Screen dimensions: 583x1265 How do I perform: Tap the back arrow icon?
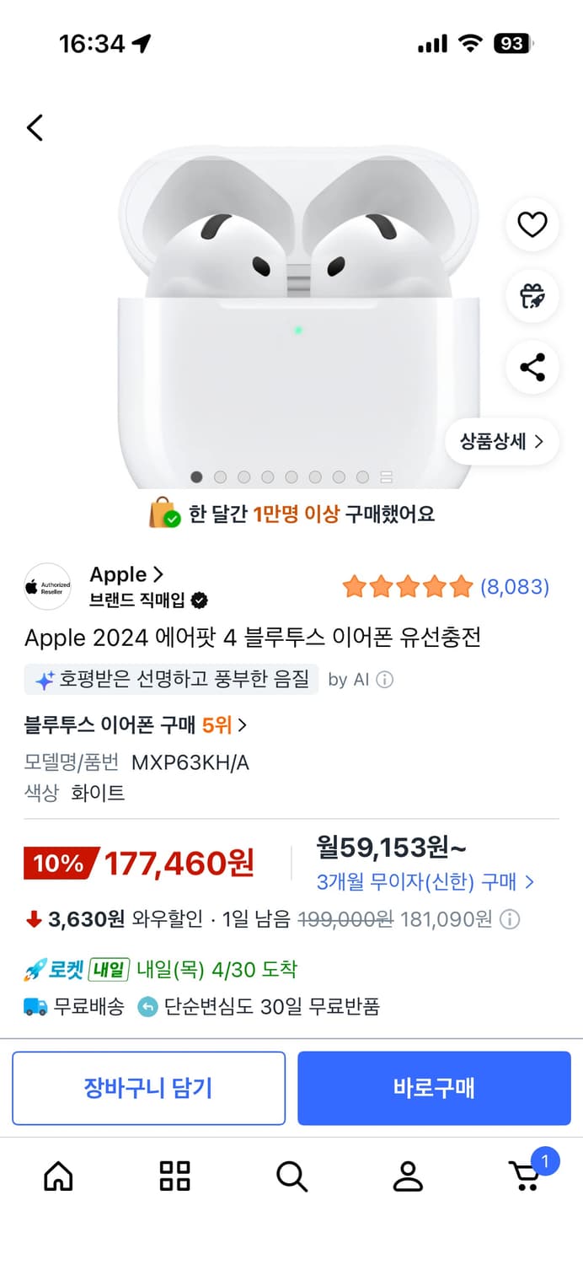click(35, 128)
